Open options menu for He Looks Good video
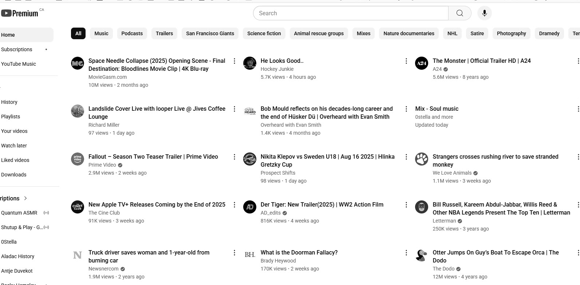 (406, 61)
